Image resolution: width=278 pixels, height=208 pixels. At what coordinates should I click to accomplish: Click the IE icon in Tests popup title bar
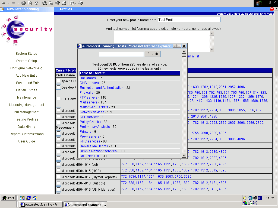pos(80,46)
